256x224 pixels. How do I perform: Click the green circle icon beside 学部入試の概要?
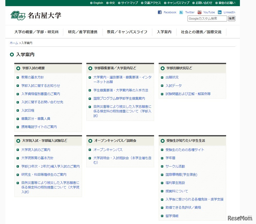[18, 68]
